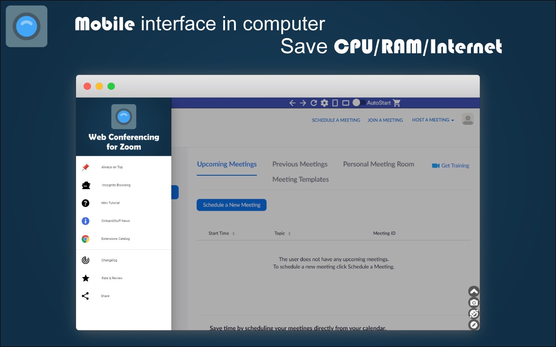The image size is (556, 347).
Task: Open OinkandStuff News menu entry
Action: pos(116,221)
